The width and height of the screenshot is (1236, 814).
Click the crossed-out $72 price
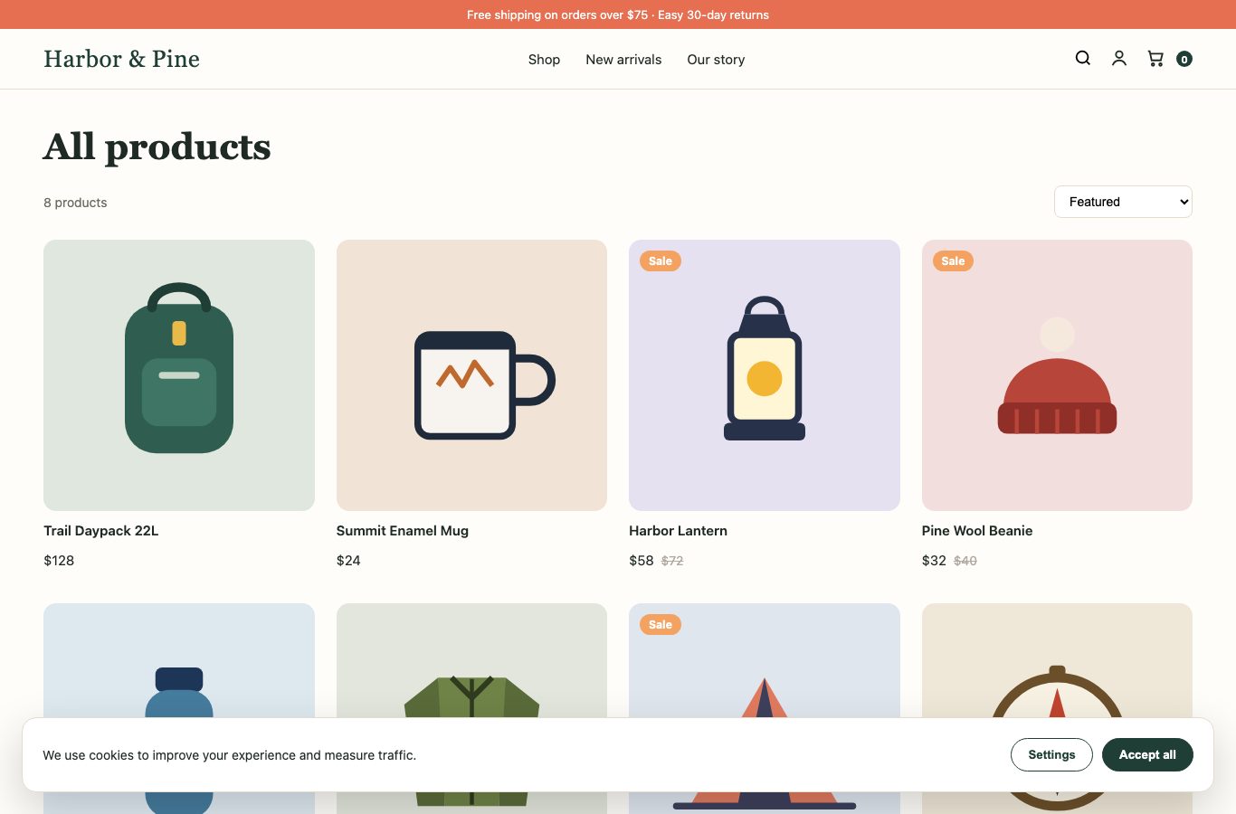click(x=672, y=561)
